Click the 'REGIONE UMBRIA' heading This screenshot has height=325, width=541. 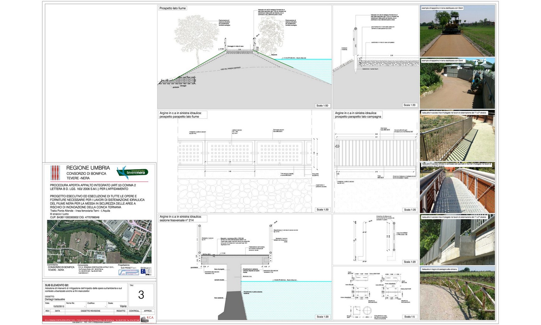pyautogui.click(x=88, y=168)
